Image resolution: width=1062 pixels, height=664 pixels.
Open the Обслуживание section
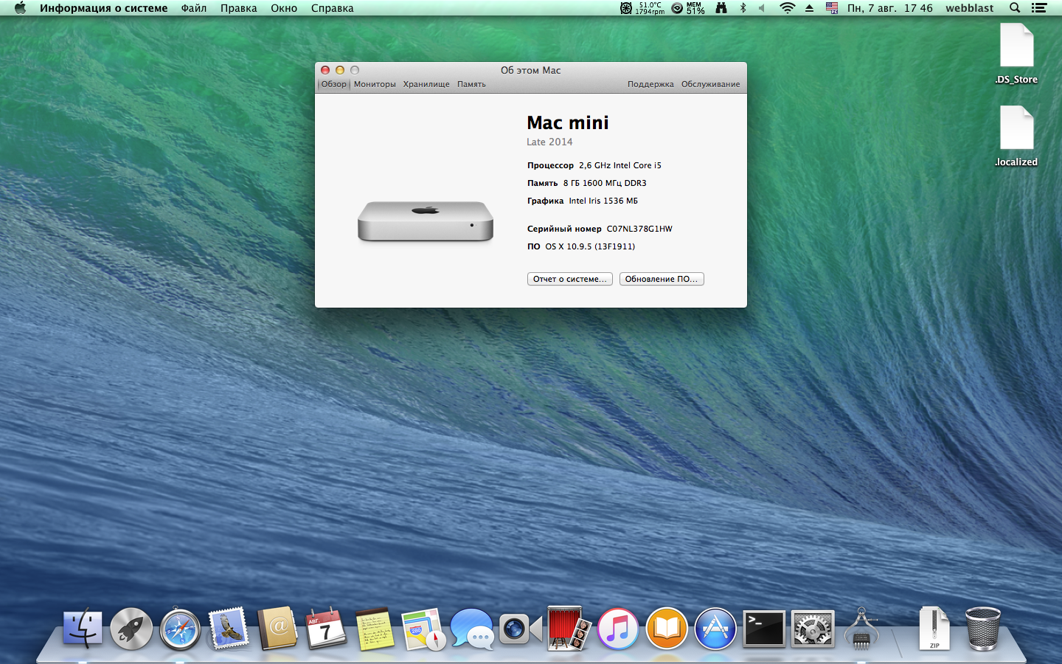tap(710, 84)
